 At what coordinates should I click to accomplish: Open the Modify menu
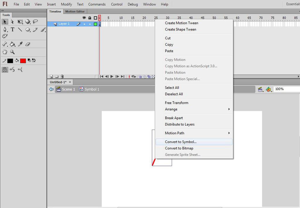[67, 4]
